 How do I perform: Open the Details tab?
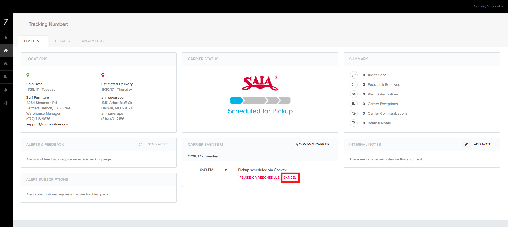(x=62, y=41)
